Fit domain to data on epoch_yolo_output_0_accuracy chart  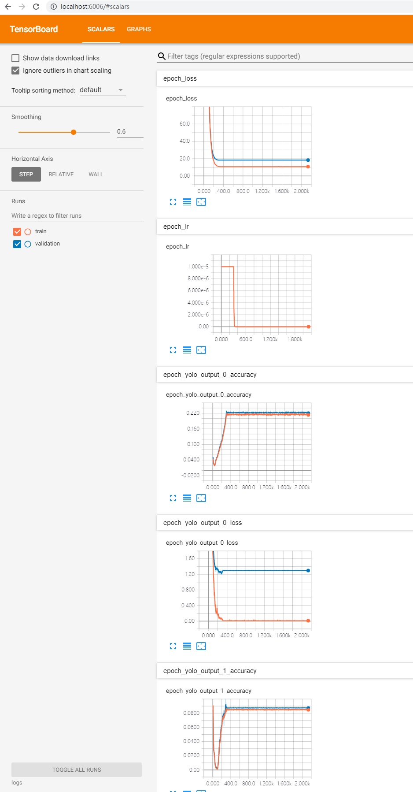point(201,498)
